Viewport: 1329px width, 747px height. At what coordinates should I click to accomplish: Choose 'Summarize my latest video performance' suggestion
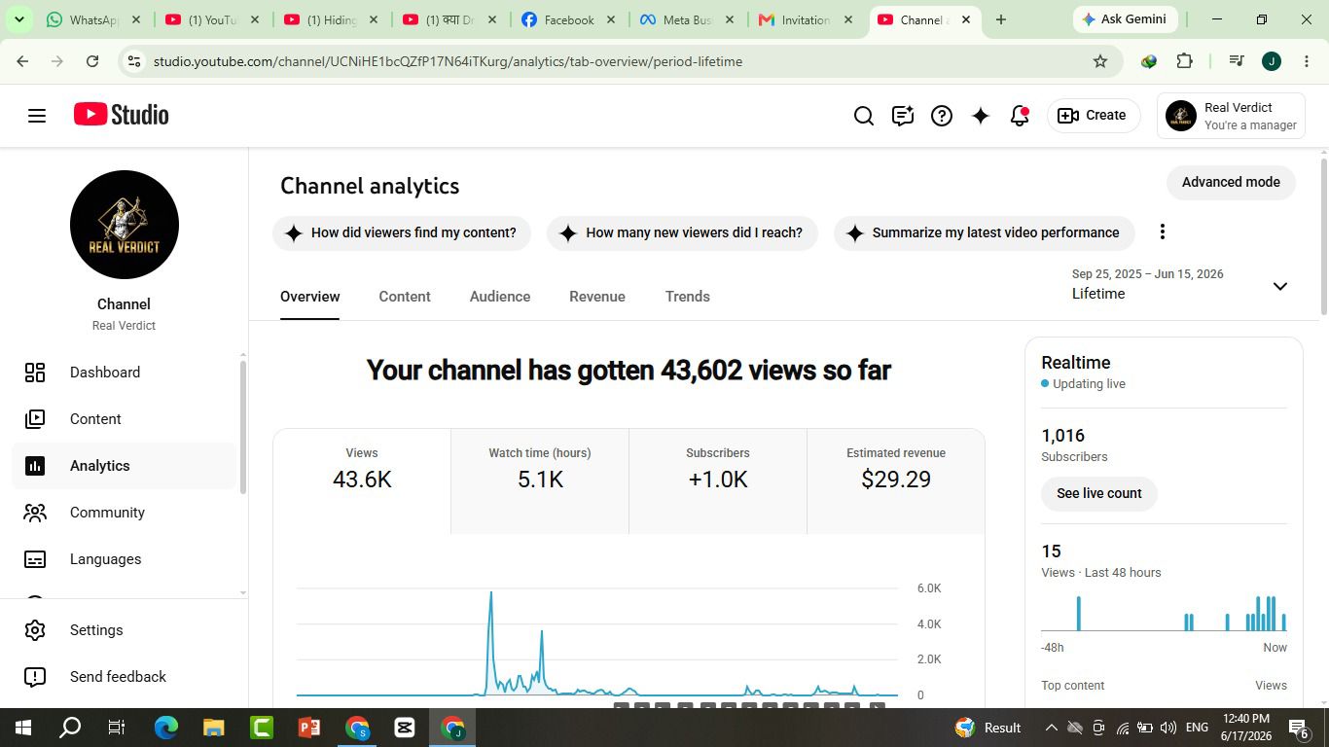click(x=985, y=233)
